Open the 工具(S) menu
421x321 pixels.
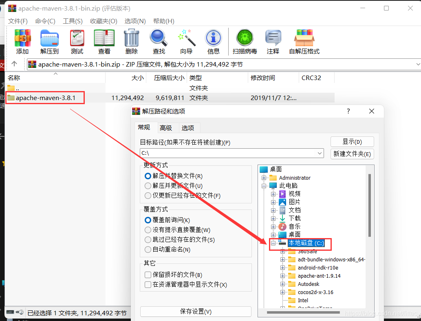[73, 21]
